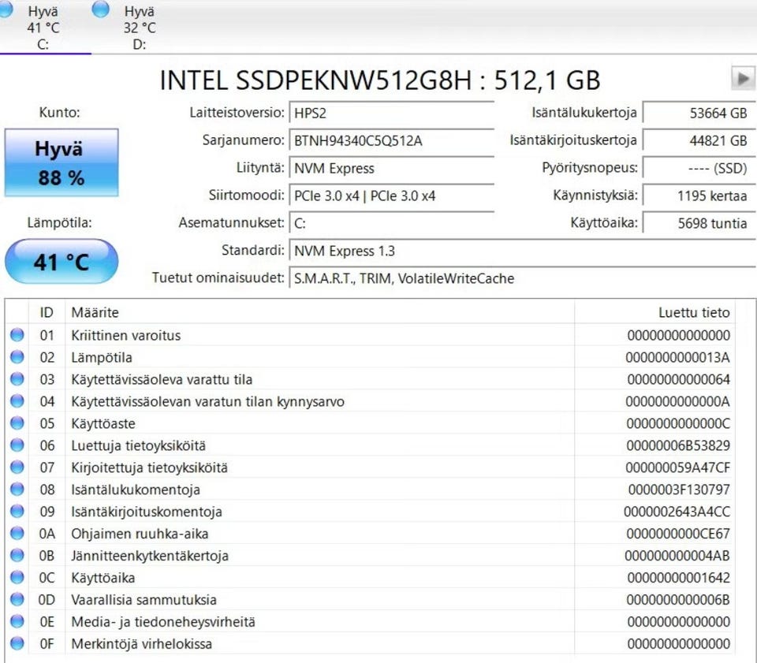Click the Asematunnukset field showing C:

[x=392, y=223]
